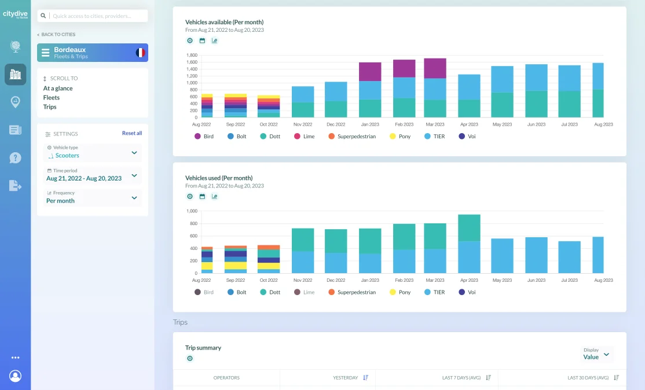Viewport: 645px width, 390px height.
Task: Open the globe icon in the left sidebar
Action: click(15, 47)
